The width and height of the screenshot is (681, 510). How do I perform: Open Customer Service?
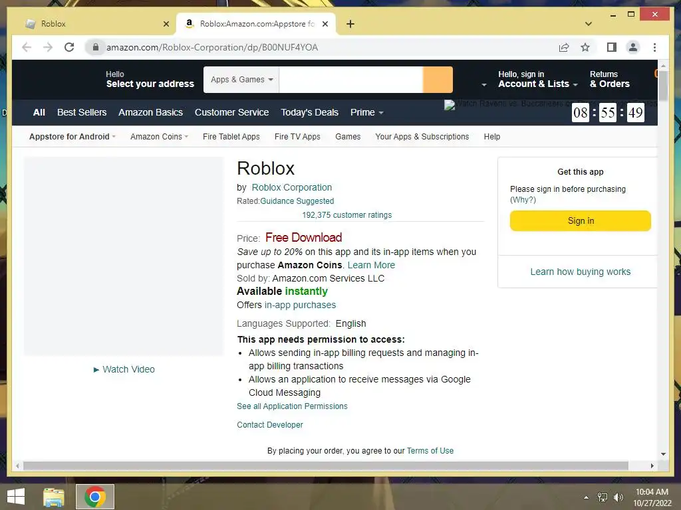tap(231, 112)
